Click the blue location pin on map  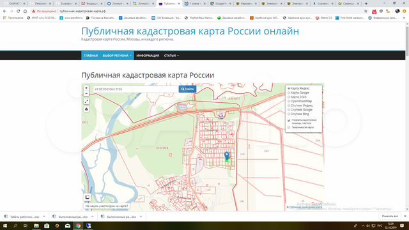point(227,155)
